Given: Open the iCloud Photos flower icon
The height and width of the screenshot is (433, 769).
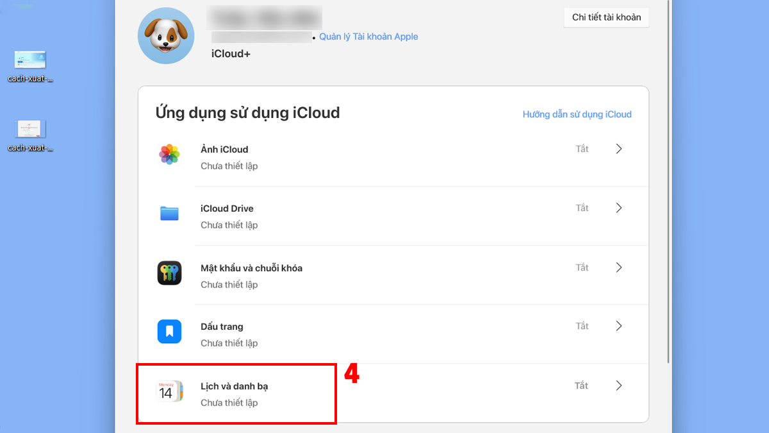Looking at the screenshot, I should 169,155.
